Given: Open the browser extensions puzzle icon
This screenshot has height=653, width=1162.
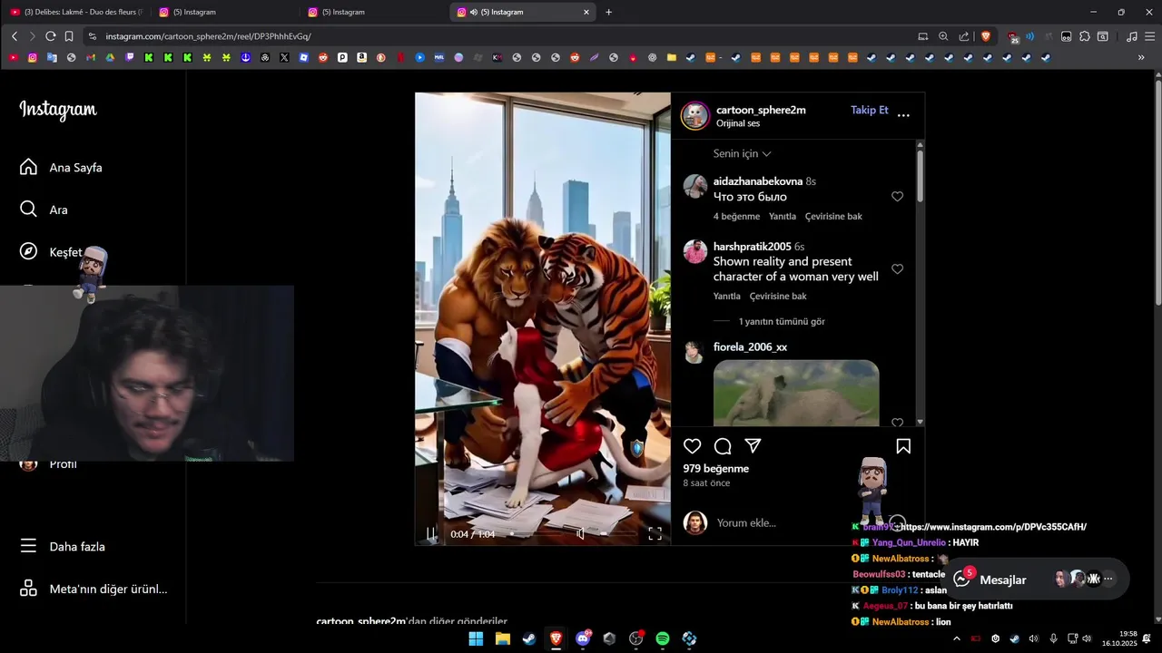Looking at the screenshot, I should click(1085, 36).
